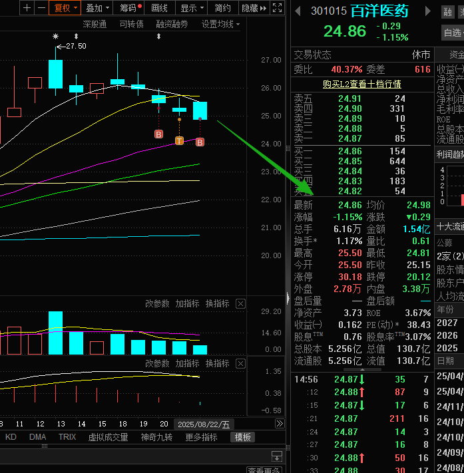Click the 委比 value 40.37%
The image size is (464, 473).
347,70
